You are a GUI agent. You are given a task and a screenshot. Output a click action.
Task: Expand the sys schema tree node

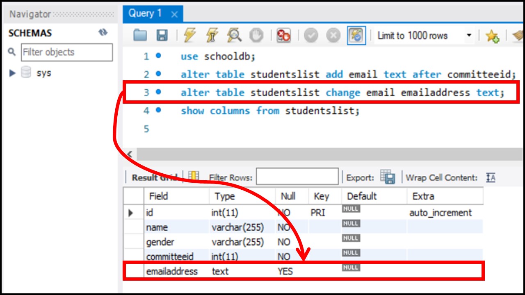(12, 73)
